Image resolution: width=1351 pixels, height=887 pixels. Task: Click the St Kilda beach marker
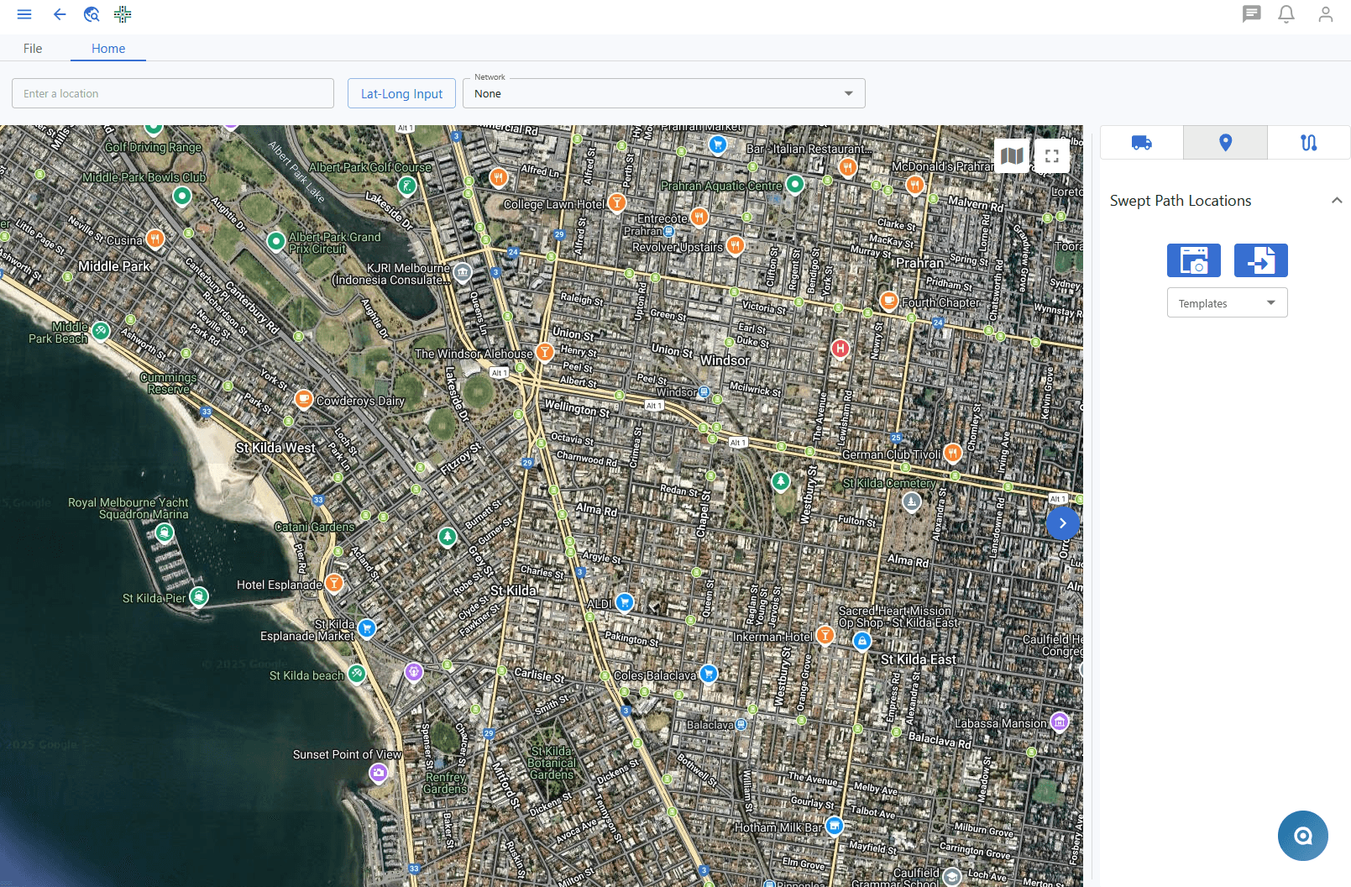357,674
